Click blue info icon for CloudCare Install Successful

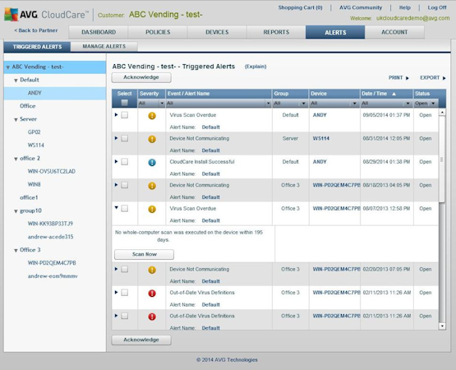(x=152, y=163)
